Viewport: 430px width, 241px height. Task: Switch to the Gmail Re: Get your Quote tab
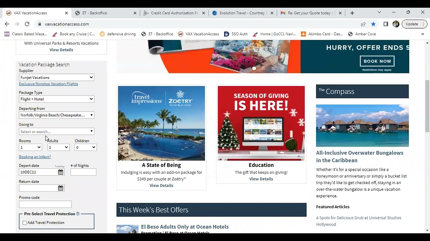[311, 13]
